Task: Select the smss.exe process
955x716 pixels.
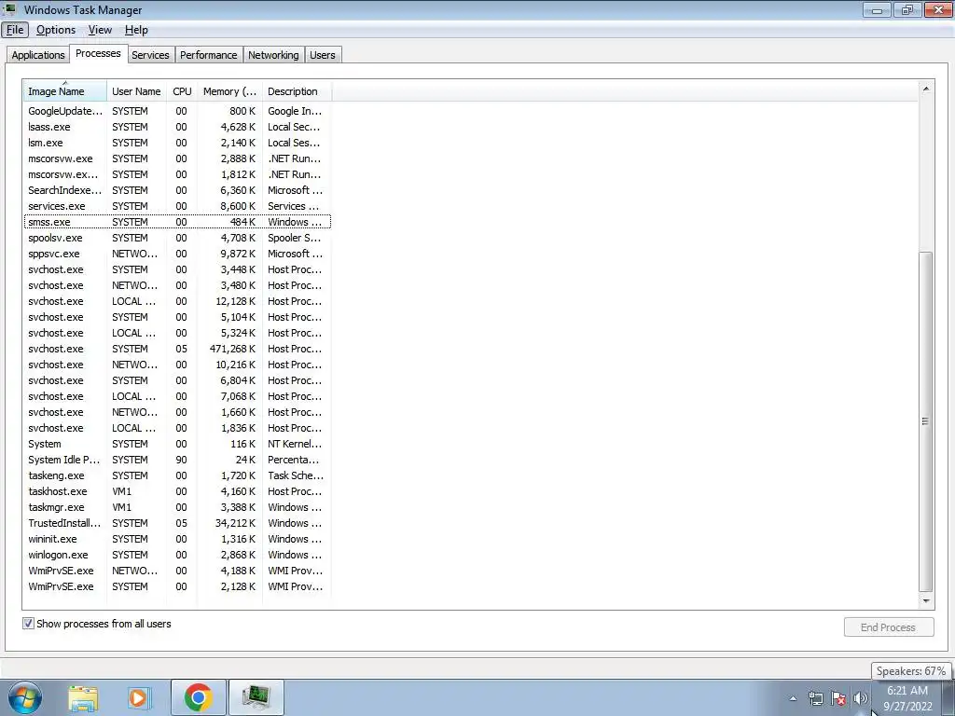Action: (177, 222)
